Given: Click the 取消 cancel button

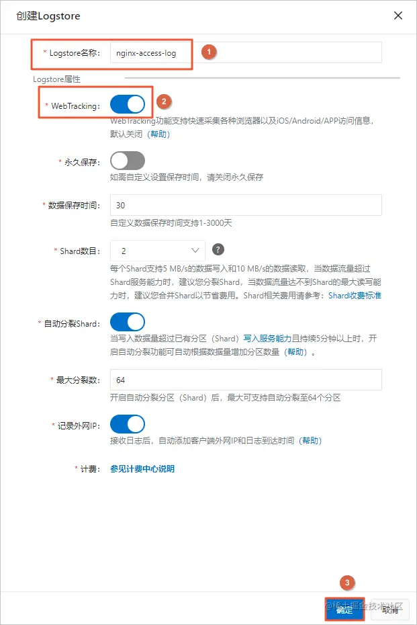Looking at the screenshot, I should (x=390, y=610).
